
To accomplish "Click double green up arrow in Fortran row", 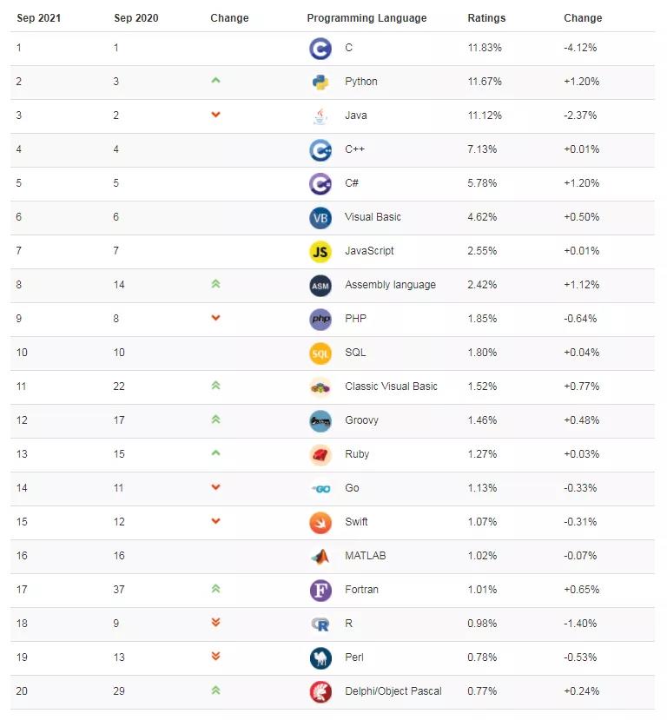I will pos(215,588).
